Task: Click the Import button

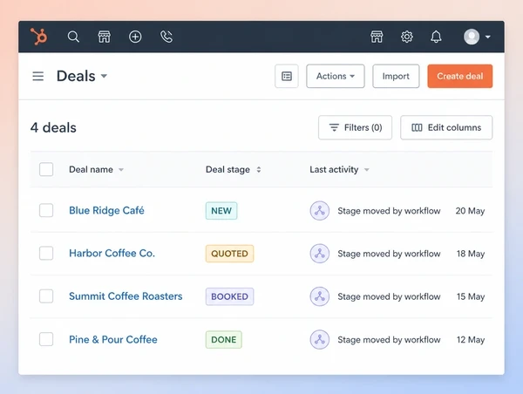Action: tap(396, 76)
